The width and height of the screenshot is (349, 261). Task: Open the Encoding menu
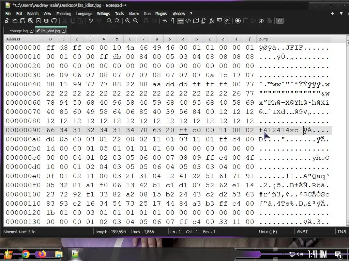tap(64, 14)
